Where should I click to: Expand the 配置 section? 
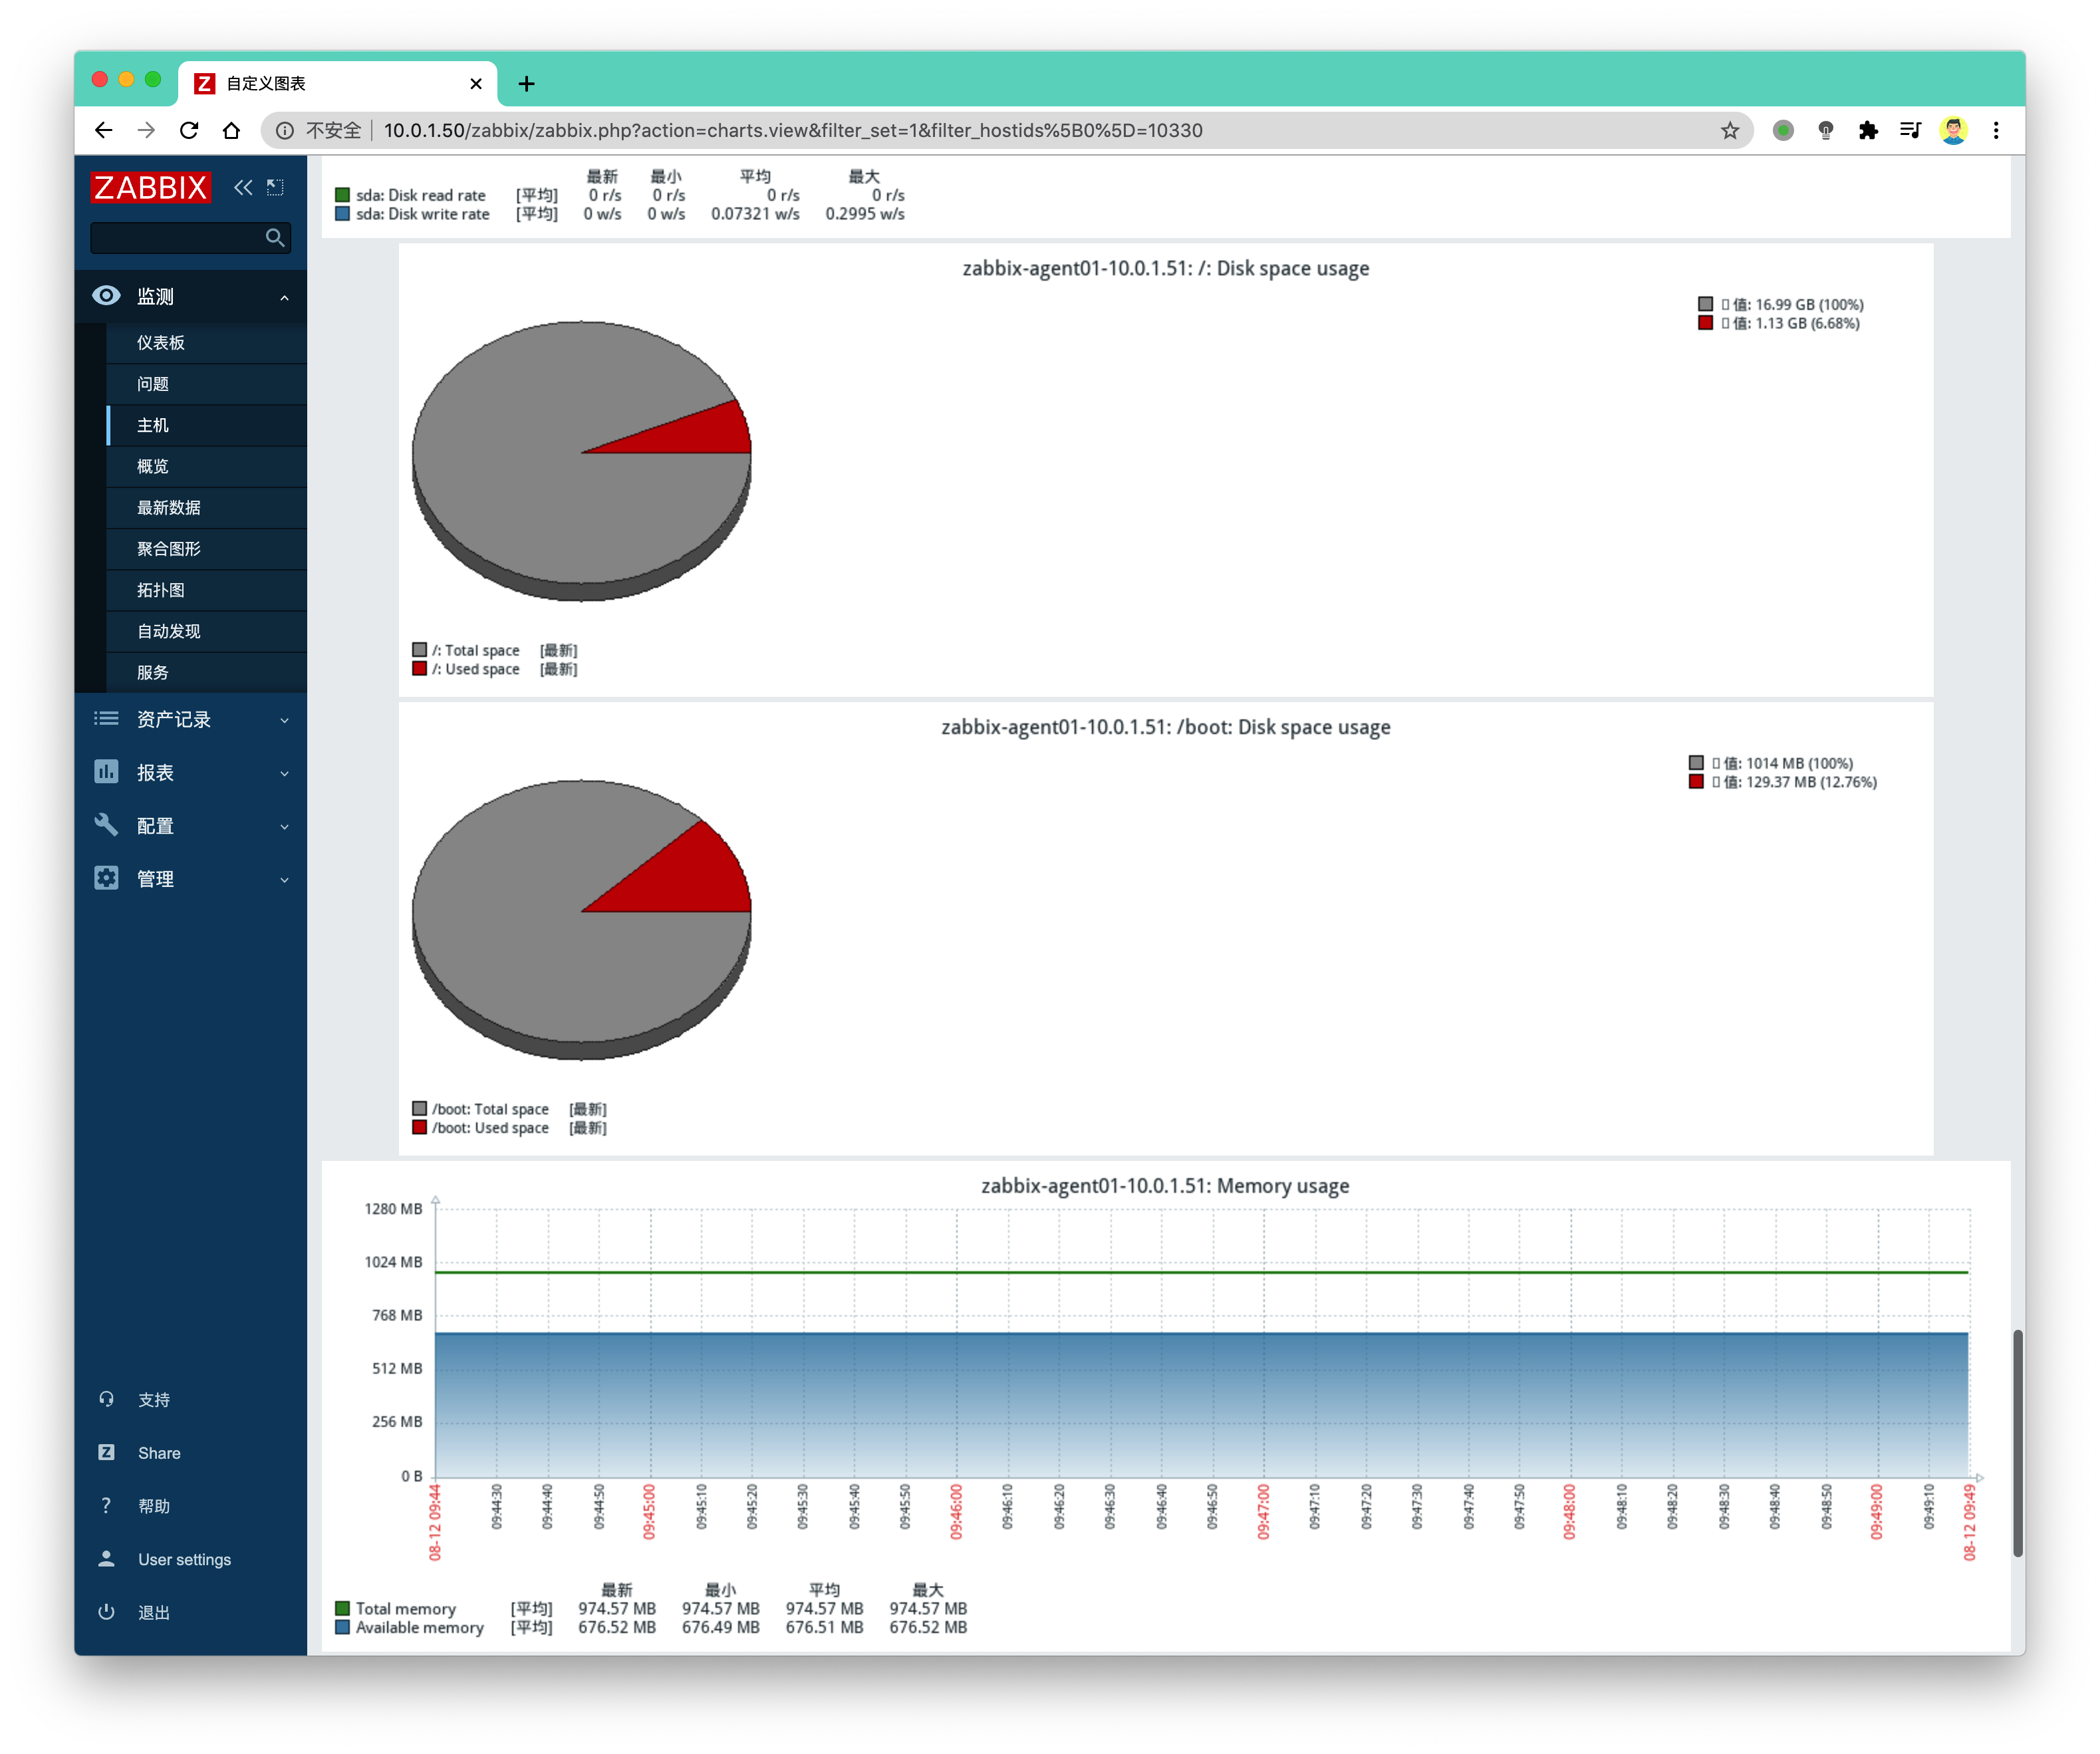point(284,826)
